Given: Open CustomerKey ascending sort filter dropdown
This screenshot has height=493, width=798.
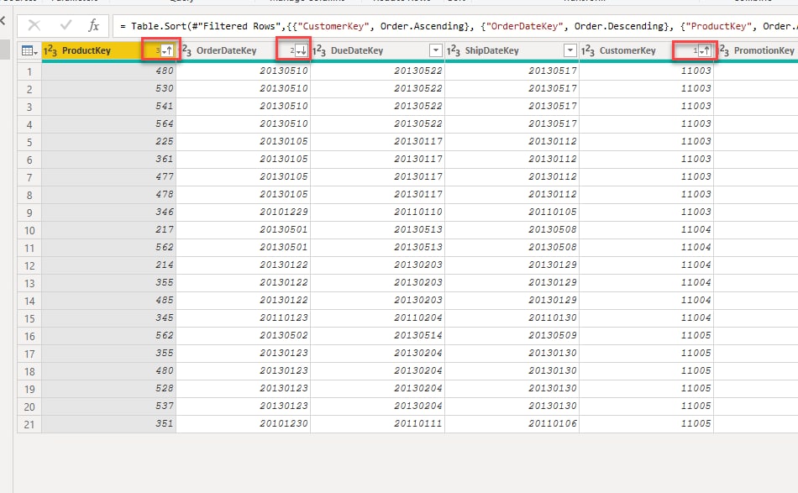Looking at the screenshot, I should (705, 50).
